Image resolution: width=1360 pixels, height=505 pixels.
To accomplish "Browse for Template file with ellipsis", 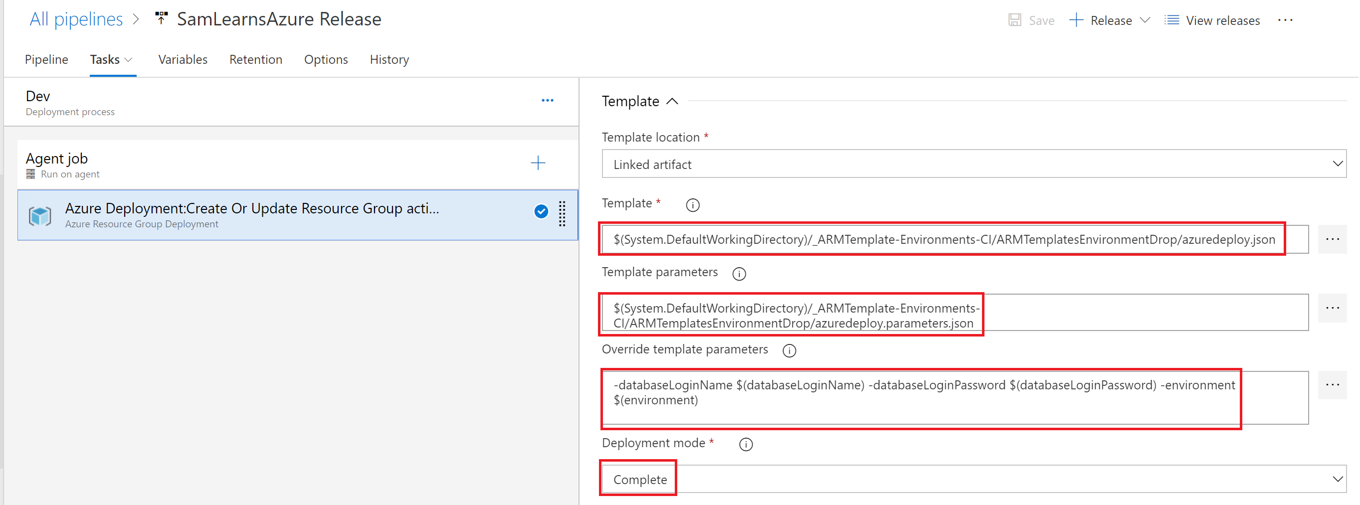I will [1332, 240].
